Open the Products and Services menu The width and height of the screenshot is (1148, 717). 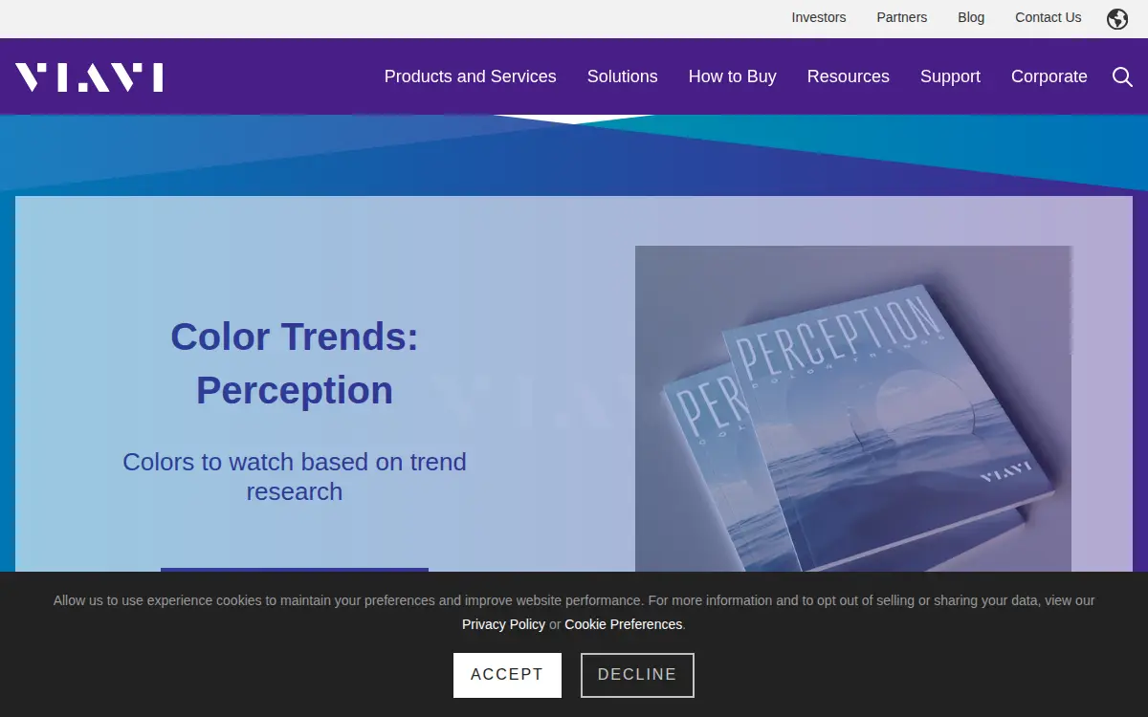[471, 76]
